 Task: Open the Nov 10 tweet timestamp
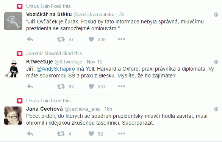coord(94,62)
